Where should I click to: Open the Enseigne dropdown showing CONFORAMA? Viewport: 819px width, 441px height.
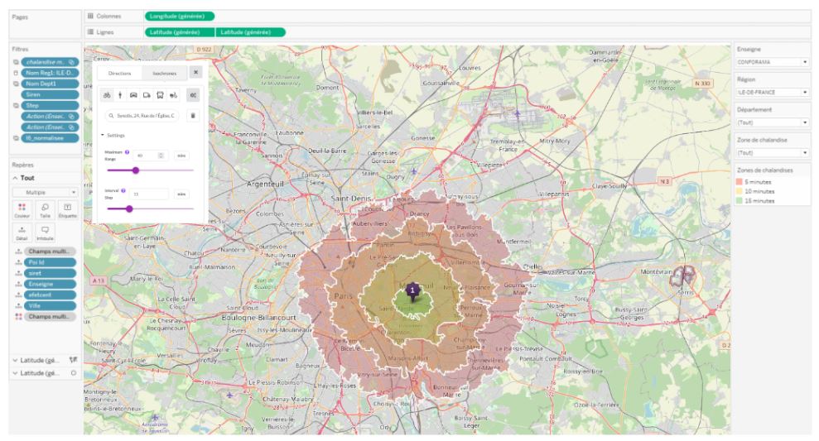pyautogui.click(x=771, y=61)
